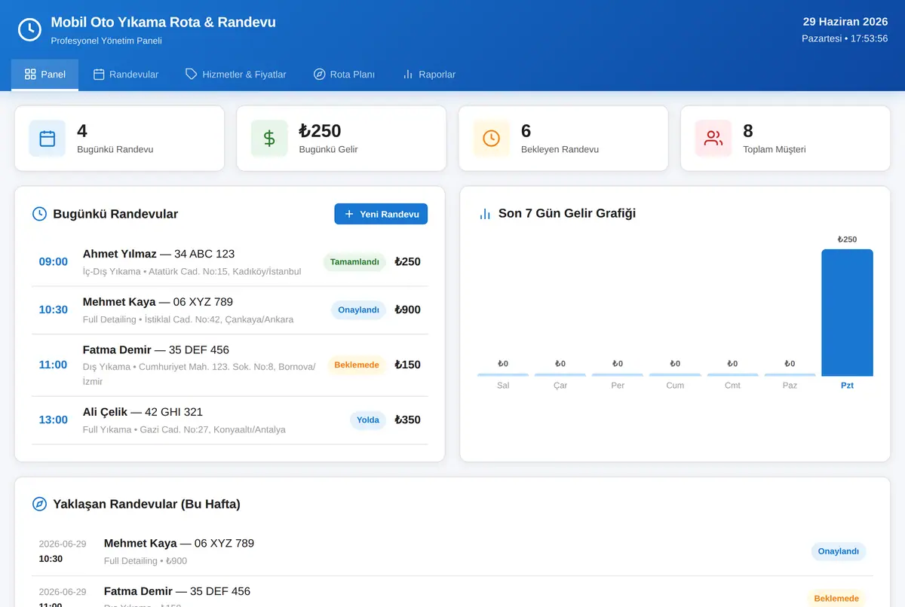Screen dimensions: 905x607
Task: Click the Onaylandı badge in Bugünkü Randevular list
Action: click(358, 310)
